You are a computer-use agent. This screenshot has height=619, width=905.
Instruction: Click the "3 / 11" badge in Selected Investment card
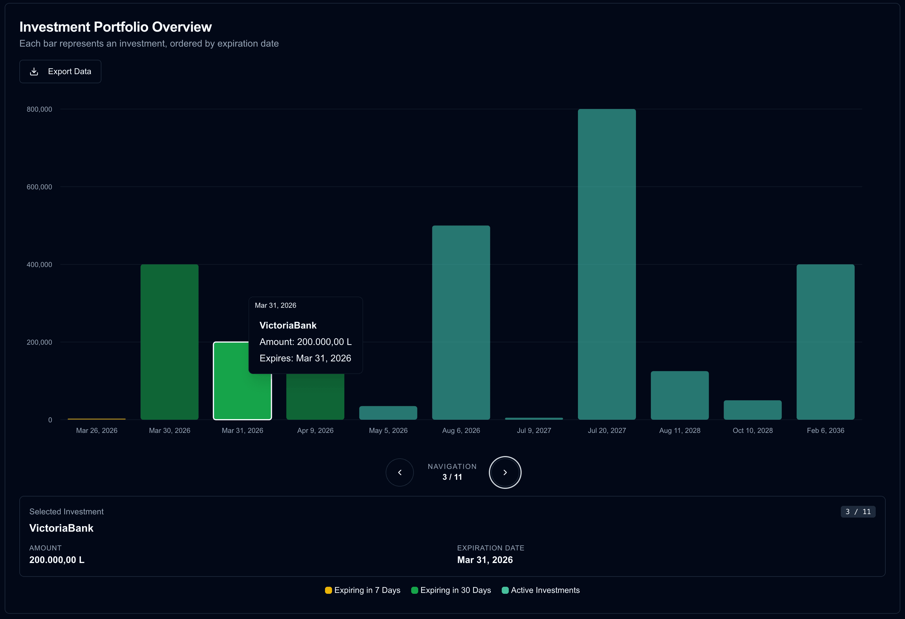pos(858,511)
